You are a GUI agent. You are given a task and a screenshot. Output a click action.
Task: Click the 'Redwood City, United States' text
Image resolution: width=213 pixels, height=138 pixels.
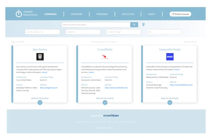click(157, 77)
